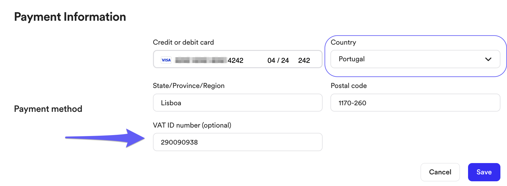Click the "State/Province/Region" label text
The height and width of the screenshot is (186, 507).
188,86
